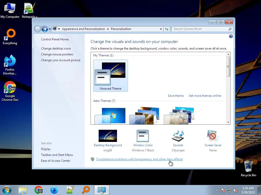This screenshot has width=261, height=195.
Task: Click the theme list scroll down arrow
Action: [x=228, y=122]
